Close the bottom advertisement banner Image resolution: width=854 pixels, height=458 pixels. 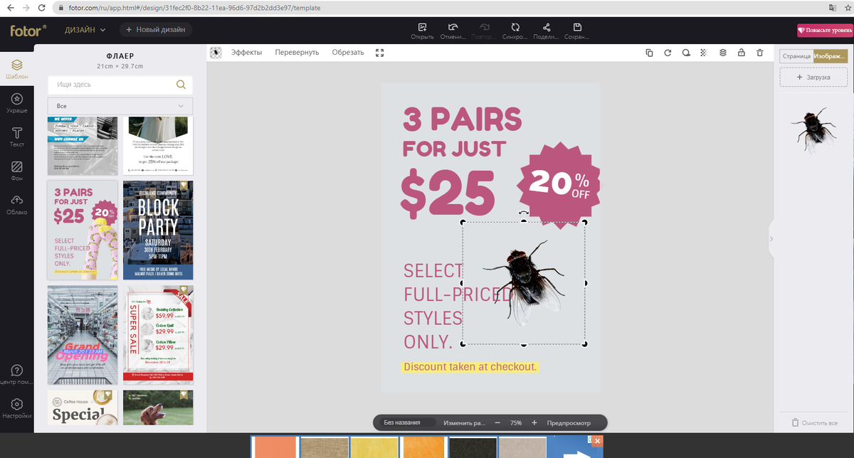[598, 441]
